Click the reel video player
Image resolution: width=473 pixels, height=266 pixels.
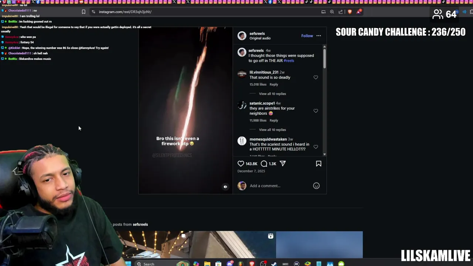coord(186,110)
